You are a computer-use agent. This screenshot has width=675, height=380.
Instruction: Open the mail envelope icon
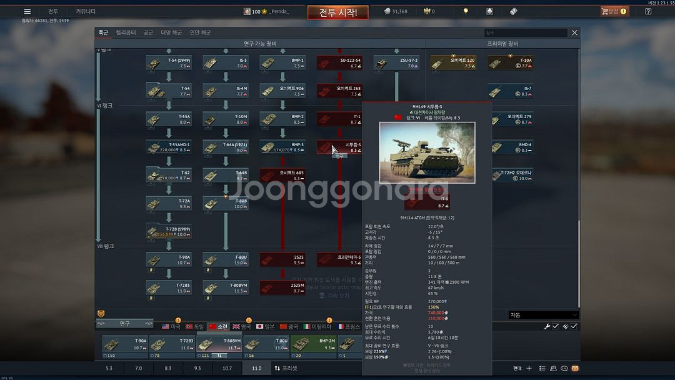[575, 369]
